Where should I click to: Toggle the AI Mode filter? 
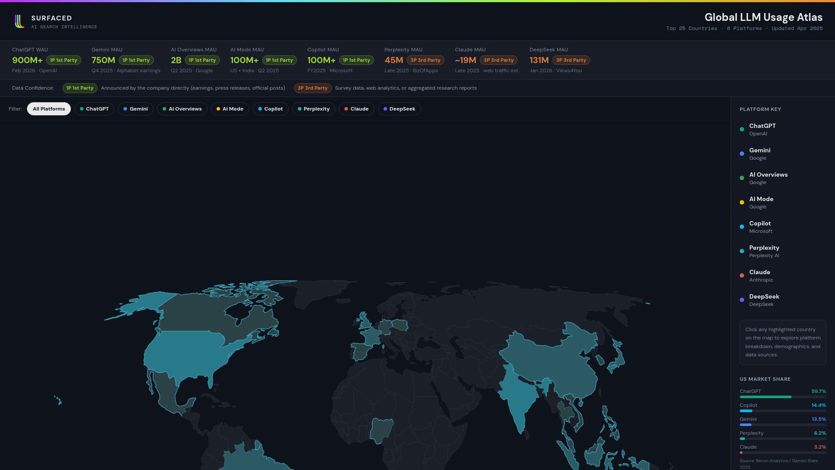[x=230, y=109]
